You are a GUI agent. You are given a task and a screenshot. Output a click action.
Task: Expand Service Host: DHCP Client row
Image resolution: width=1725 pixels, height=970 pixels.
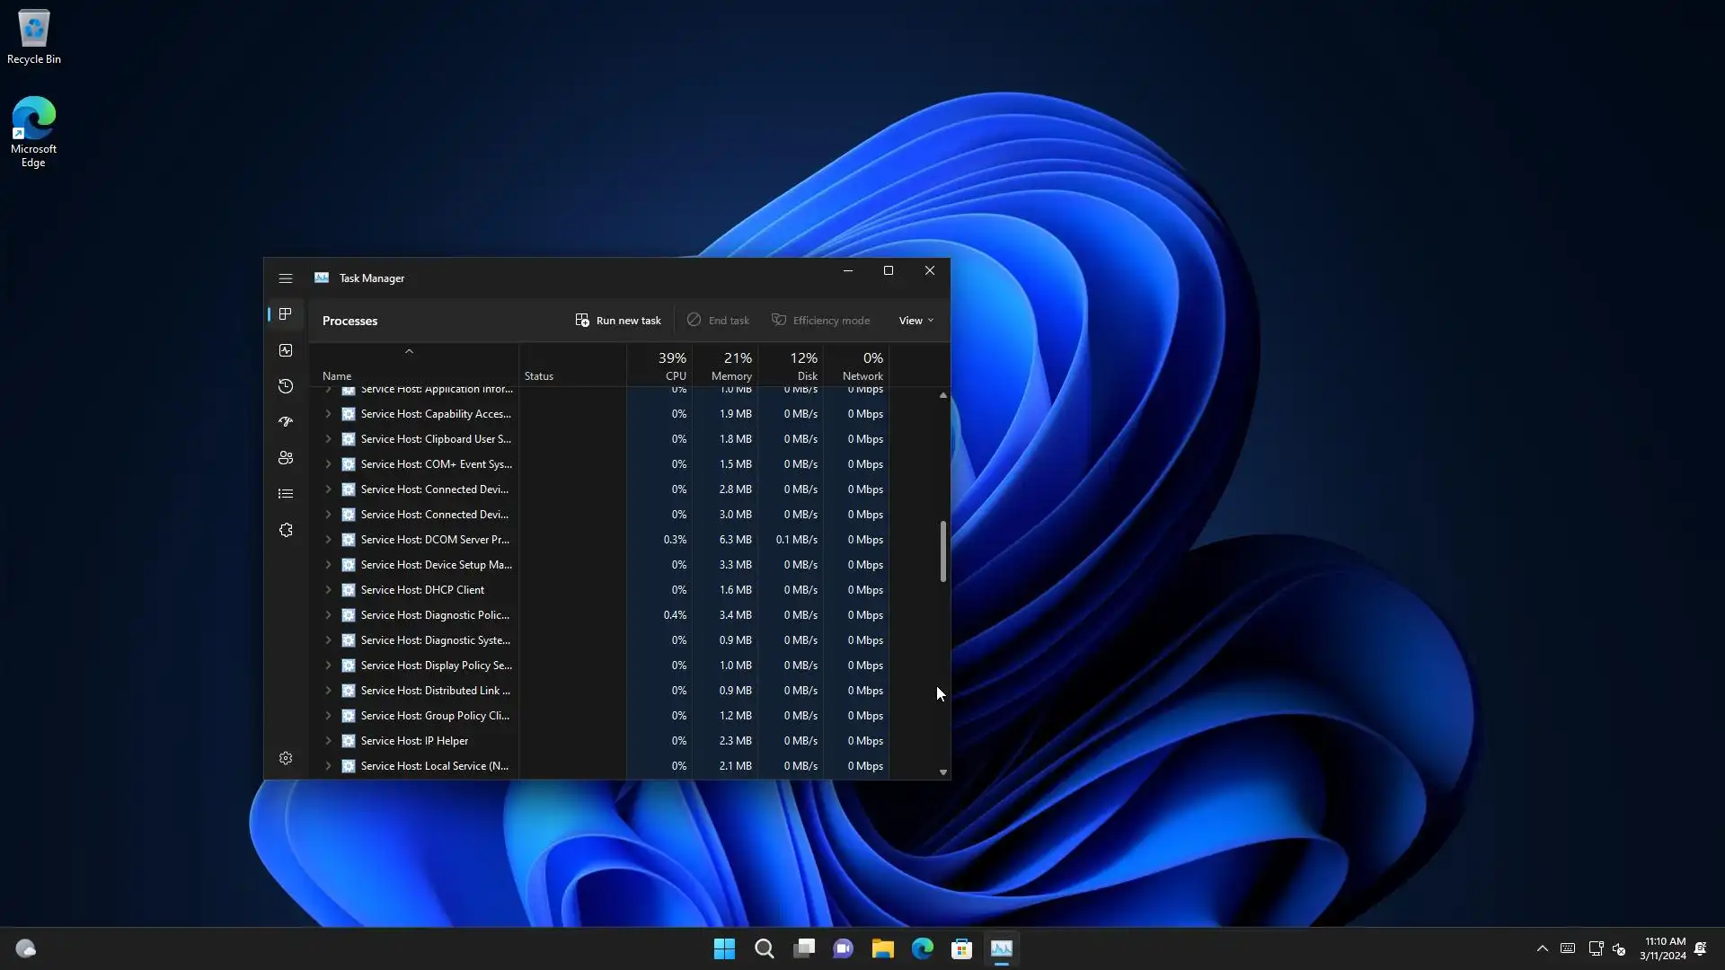point(328,590)
